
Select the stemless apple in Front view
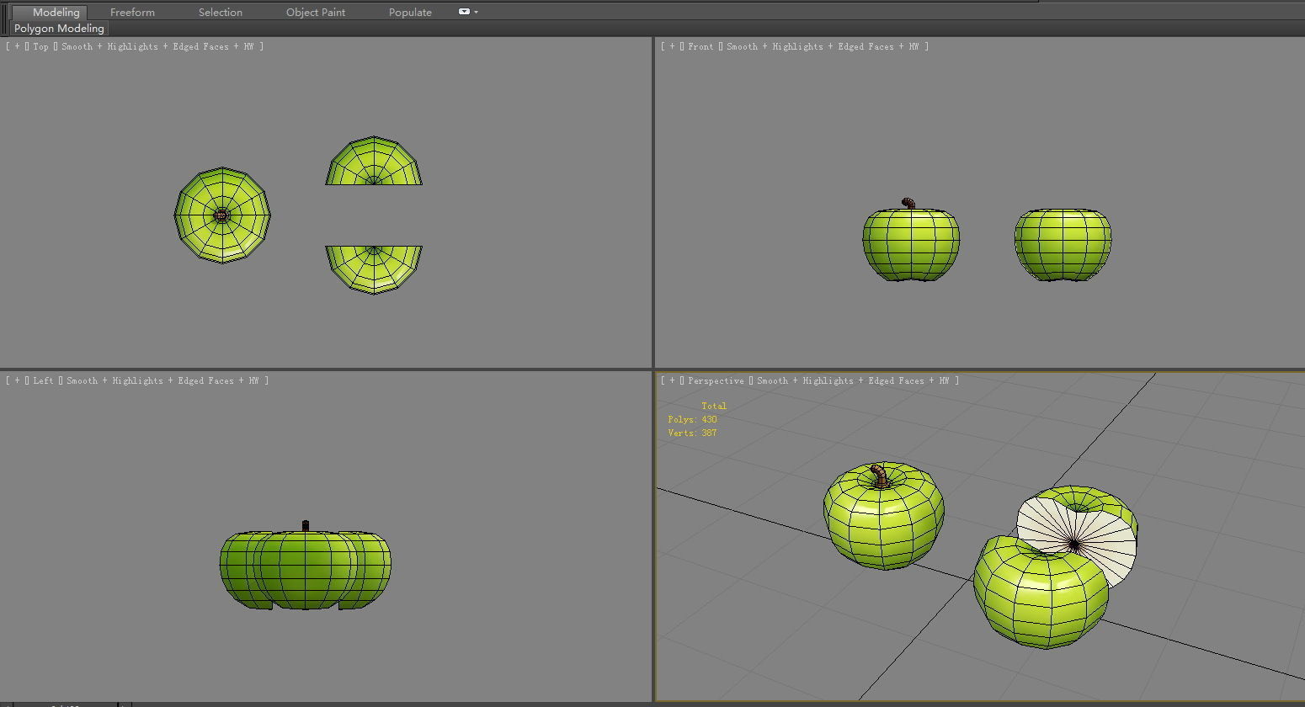tap(1063, 245)
